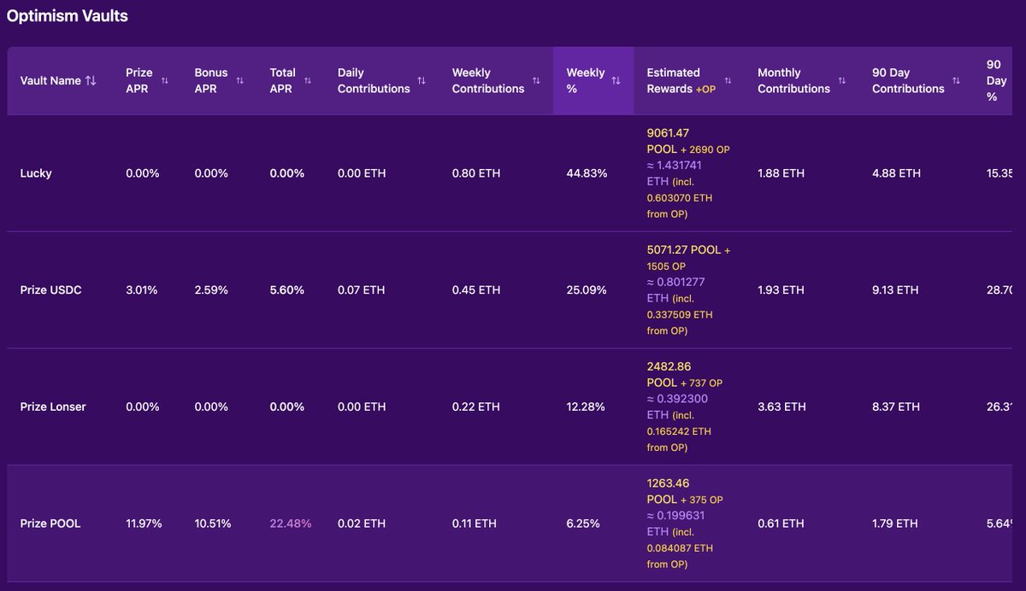This screenshot has width=1026, height=591.
Task: Click Prize POOL's 11.97% prize APR
Action: [144, 524]
